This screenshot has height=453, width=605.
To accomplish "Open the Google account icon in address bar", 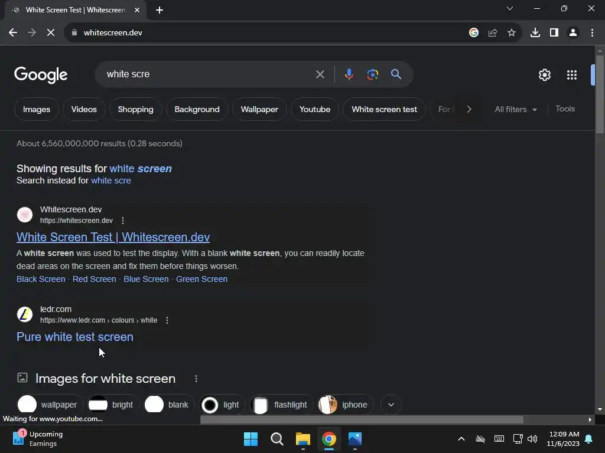I will (474, 33).
